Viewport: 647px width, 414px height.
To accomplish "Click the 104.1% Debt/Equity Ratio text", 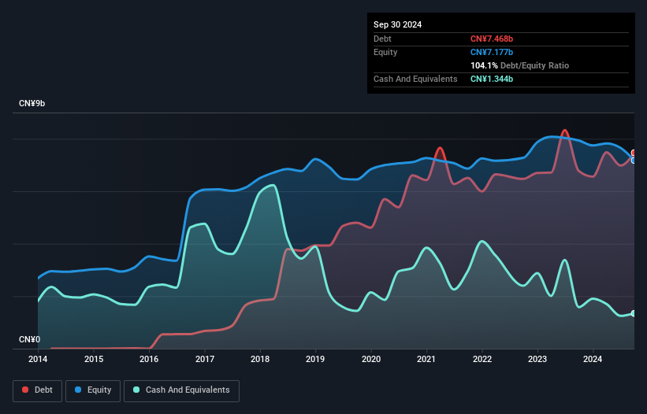I will (519, 65).
